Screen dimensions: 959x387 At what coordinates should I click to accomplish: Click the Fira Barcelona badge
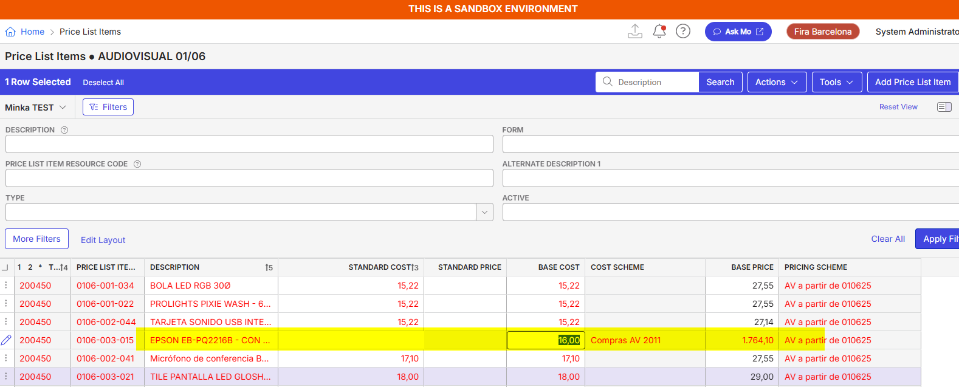point(823,32)
